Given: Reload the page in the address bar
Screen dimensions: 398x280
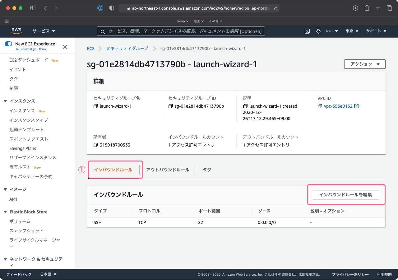Looking at the screenshot, I should point(275,8).
